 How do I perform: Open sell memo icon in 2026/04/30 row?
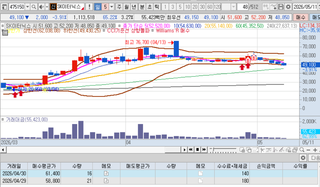click(200, 173)
